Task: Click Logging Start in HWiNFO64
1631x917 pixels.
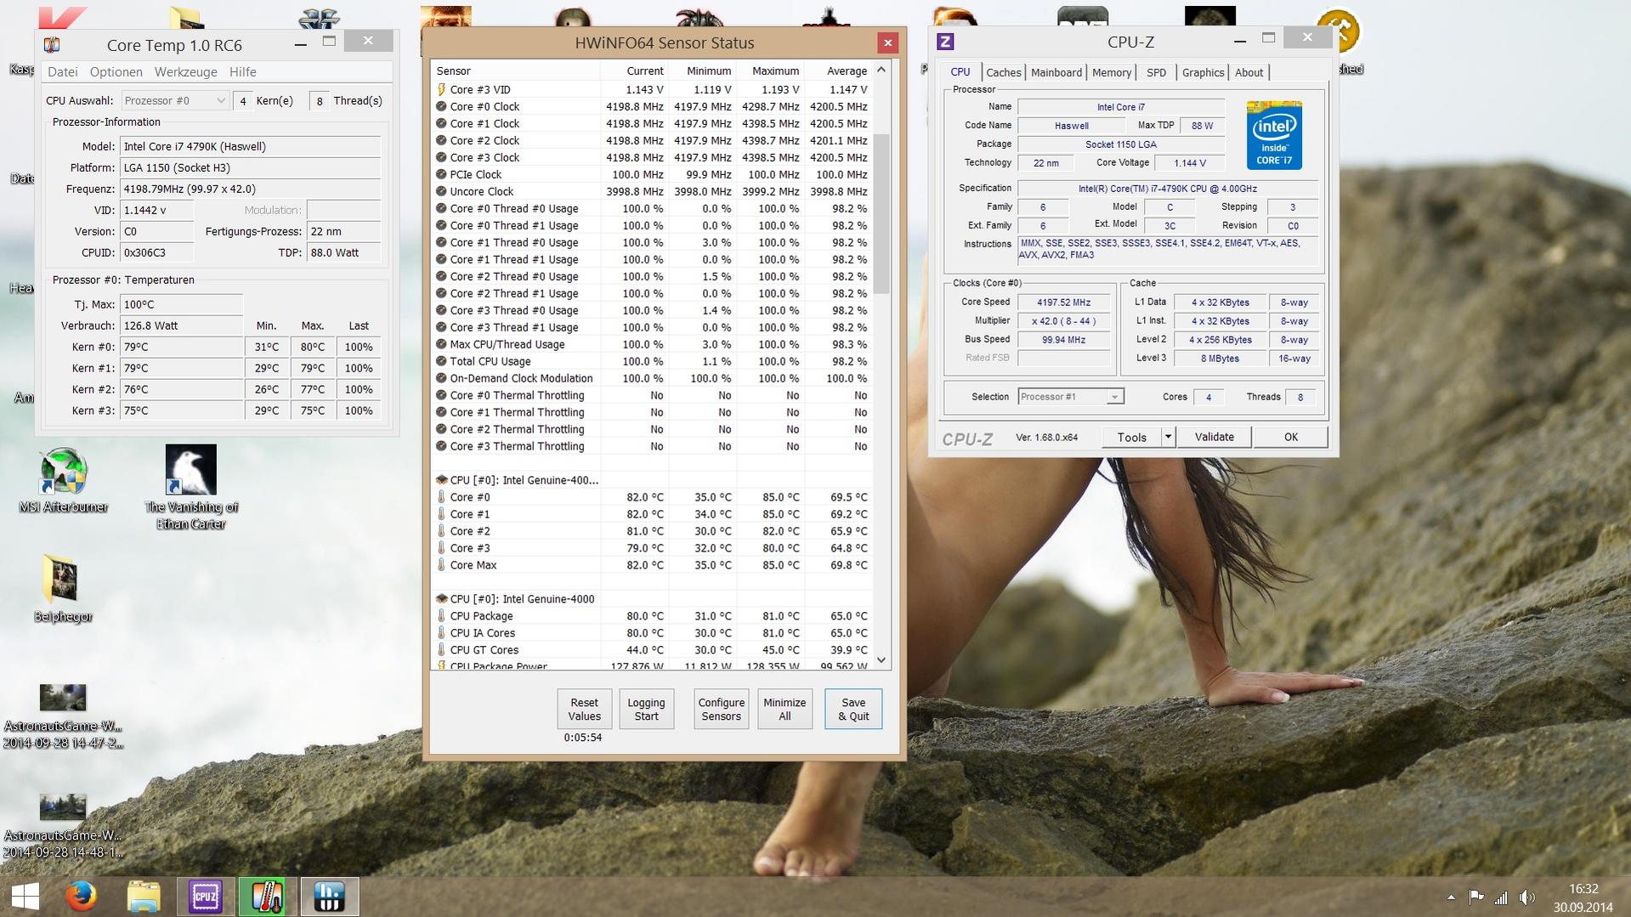Action: 646,710
